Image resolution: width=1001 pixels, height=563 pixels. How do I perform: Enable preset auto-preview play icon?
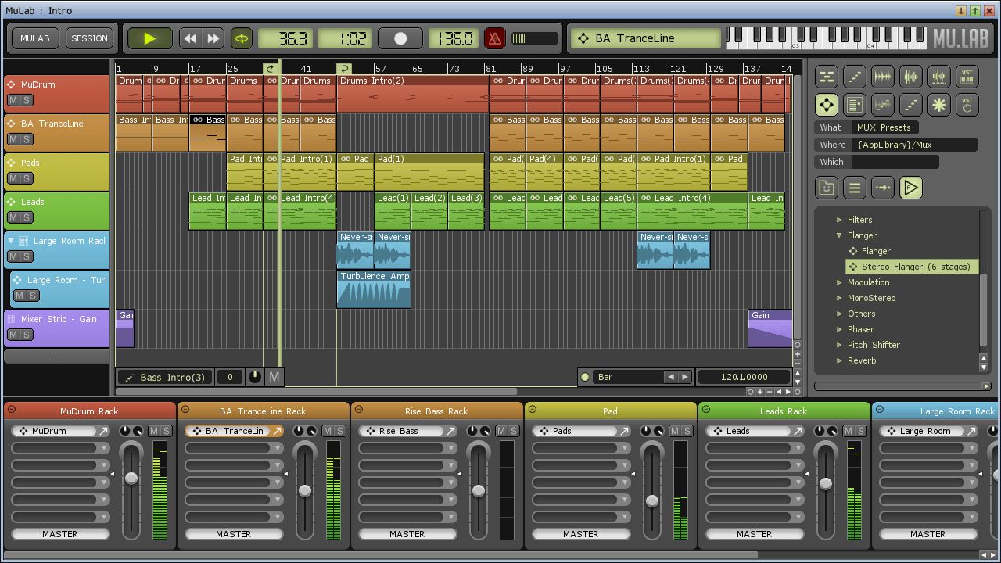[910, 188]
